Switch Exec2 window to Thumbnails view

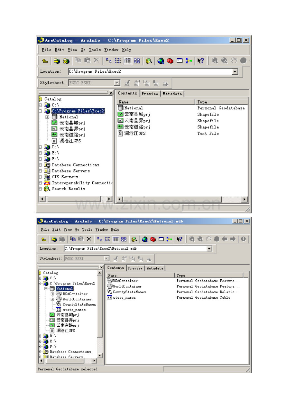pyautogui.click(x=137, y=61)
